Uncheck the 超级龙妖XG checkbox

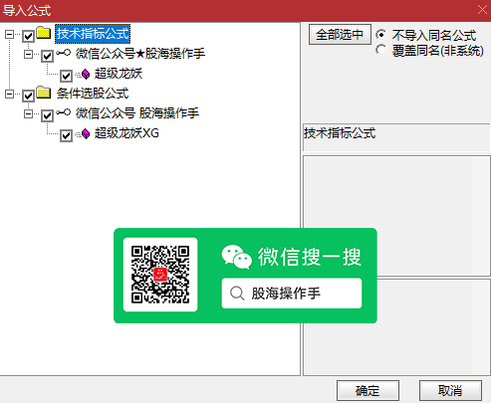66,135
